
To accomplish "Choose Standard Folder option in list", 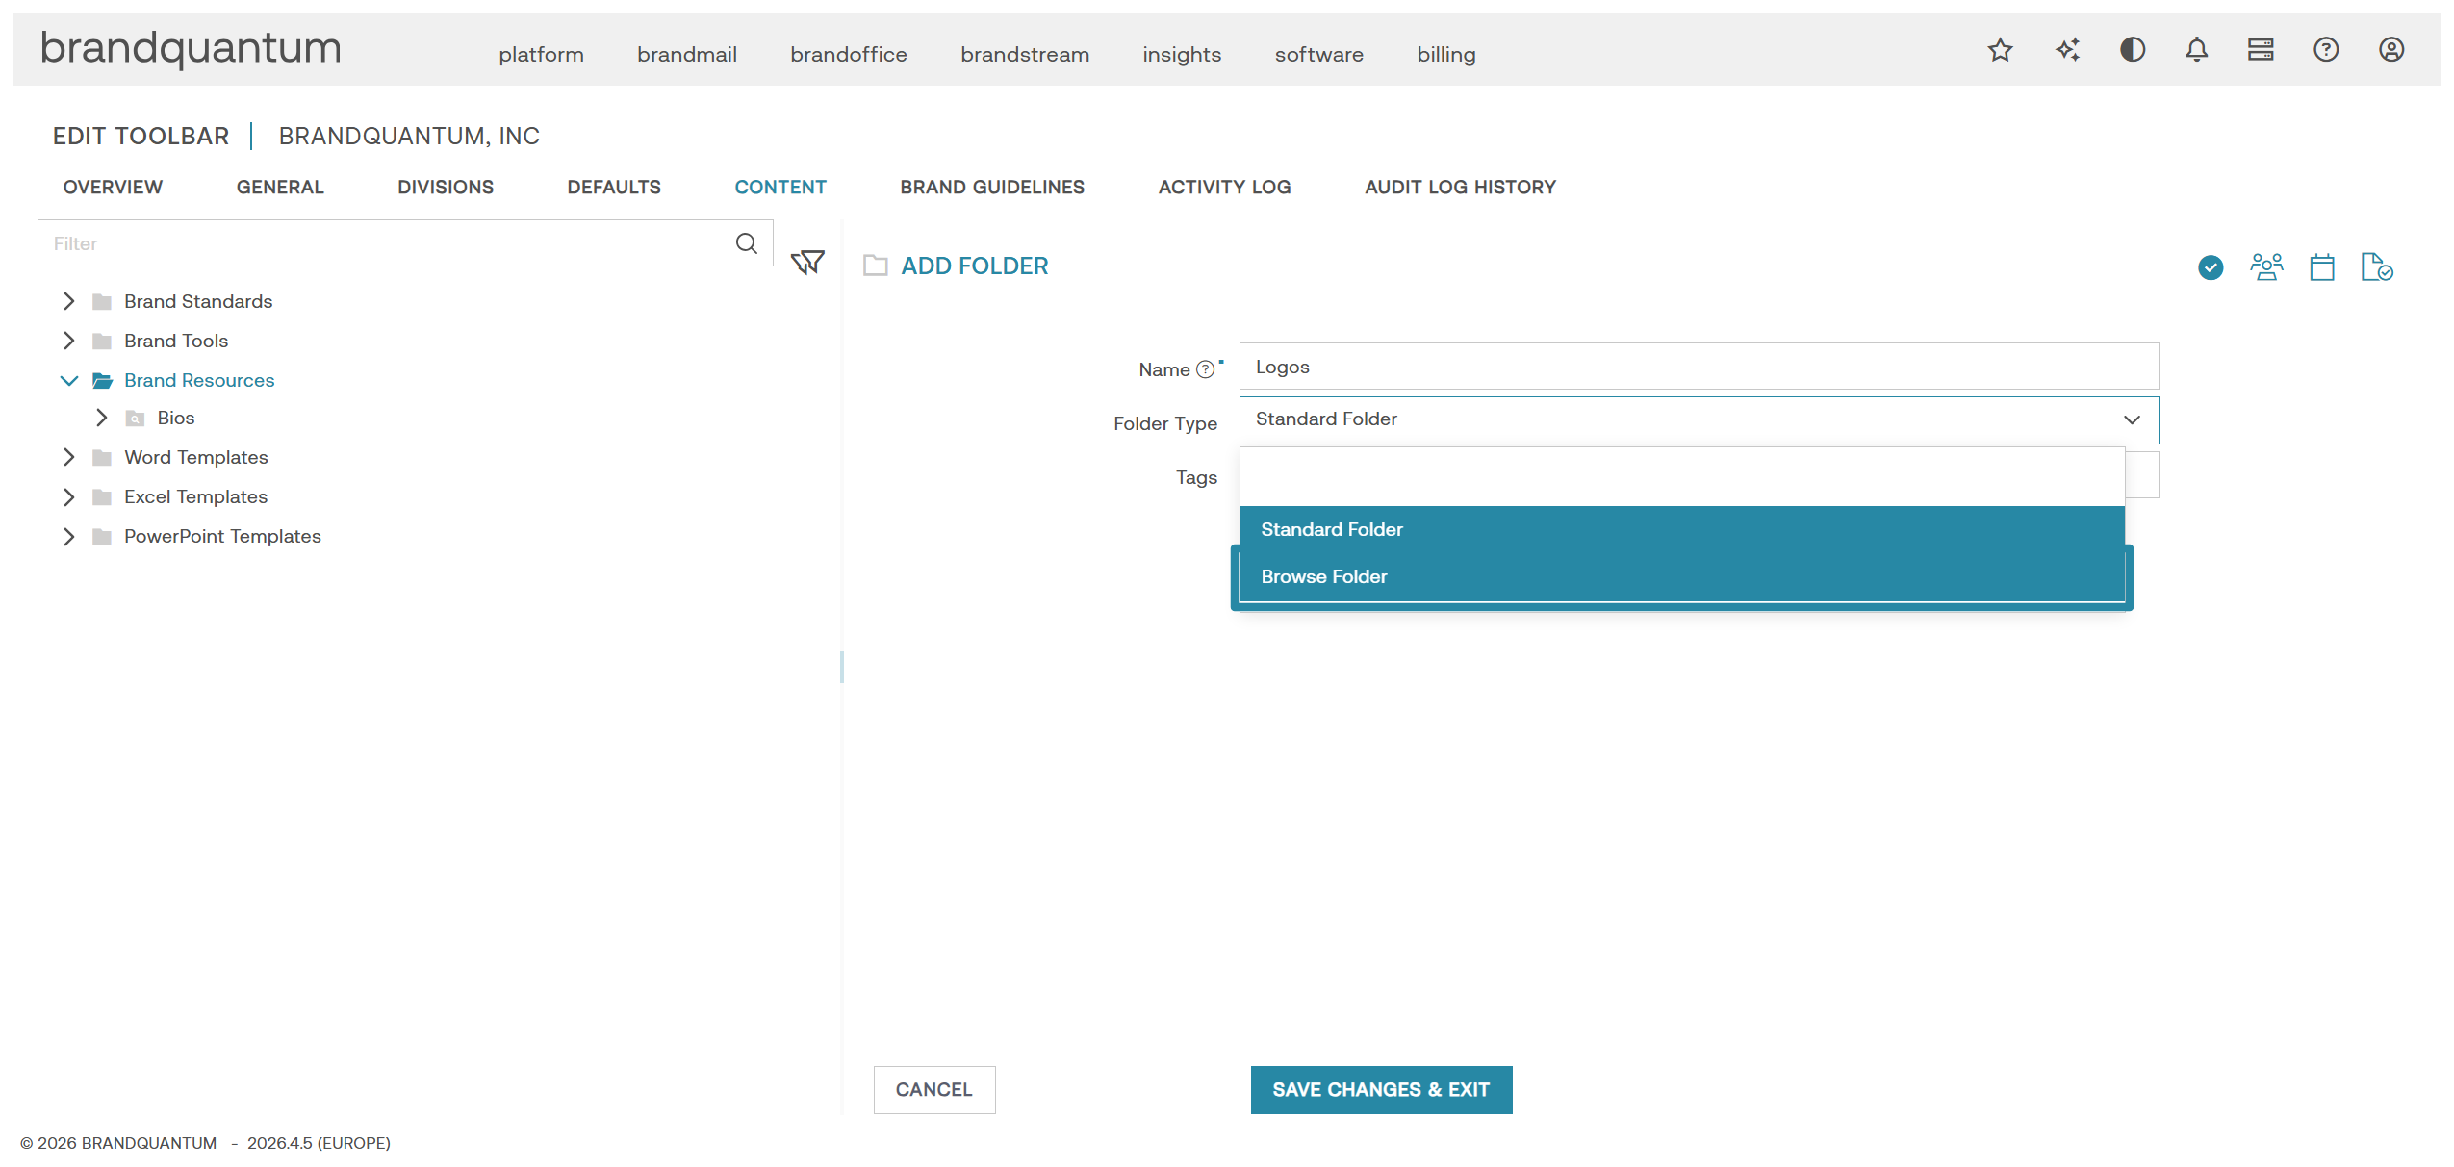I will pos(1682,529).
